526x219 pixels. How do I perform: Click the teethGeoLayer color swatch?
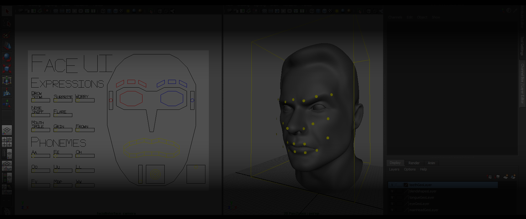[406, 185]
